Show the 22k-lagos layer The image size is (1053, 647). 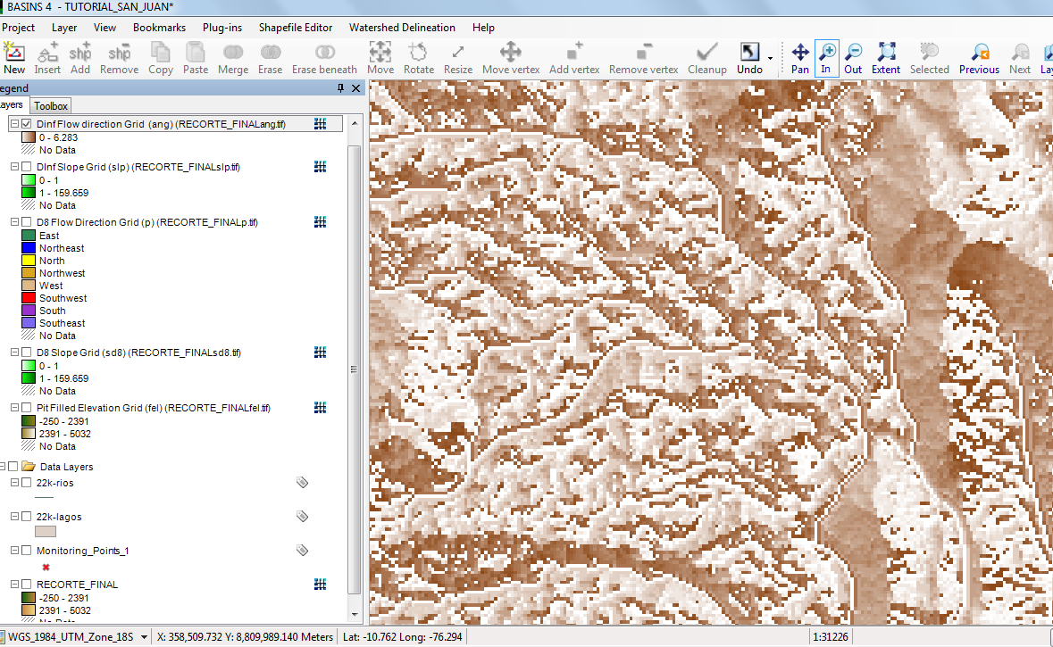pyautogui.click(x=26, y=516)
